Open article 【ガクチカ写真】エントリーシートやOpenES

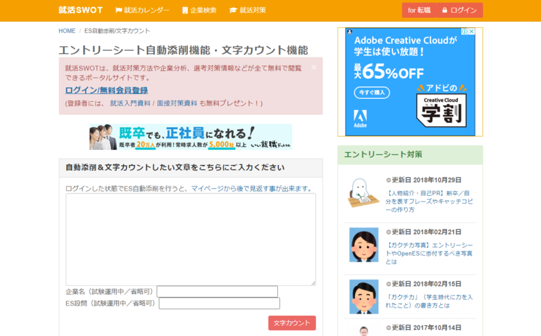tap(429, 254)
